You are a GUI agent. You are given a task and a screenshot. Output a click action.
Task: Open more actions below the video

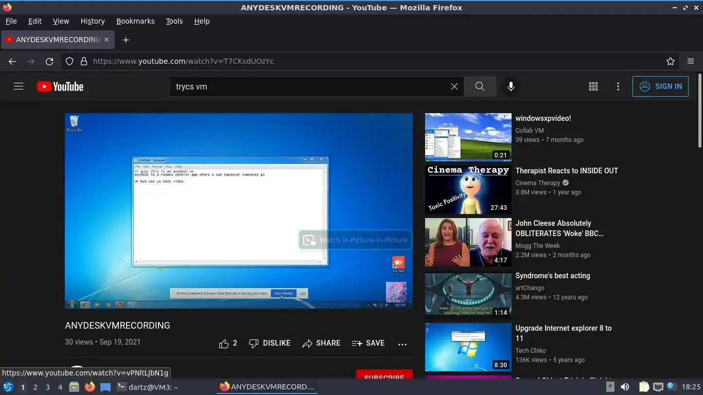(402, 344)
